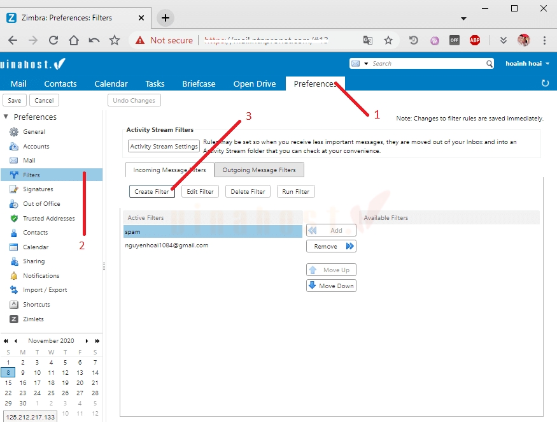Select Incoming Message Filters tab
Image resolution: width=557 pixels, height=422 pixels.
point(169,170)
